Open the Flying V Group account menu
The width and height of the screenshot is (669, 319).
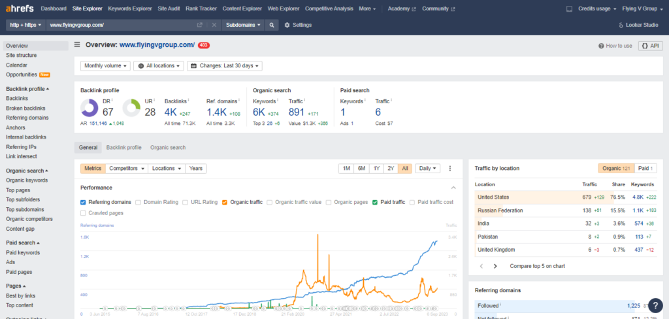[x=642, y=8]
